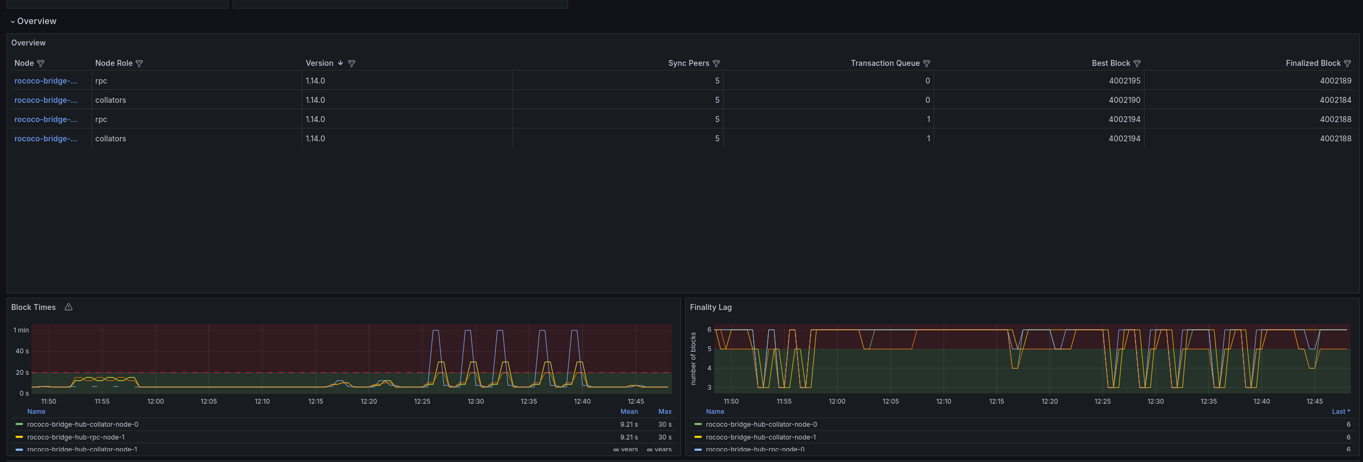
Task: Open node link in rpc row with finalized 4002188
Action: point(46,119)
